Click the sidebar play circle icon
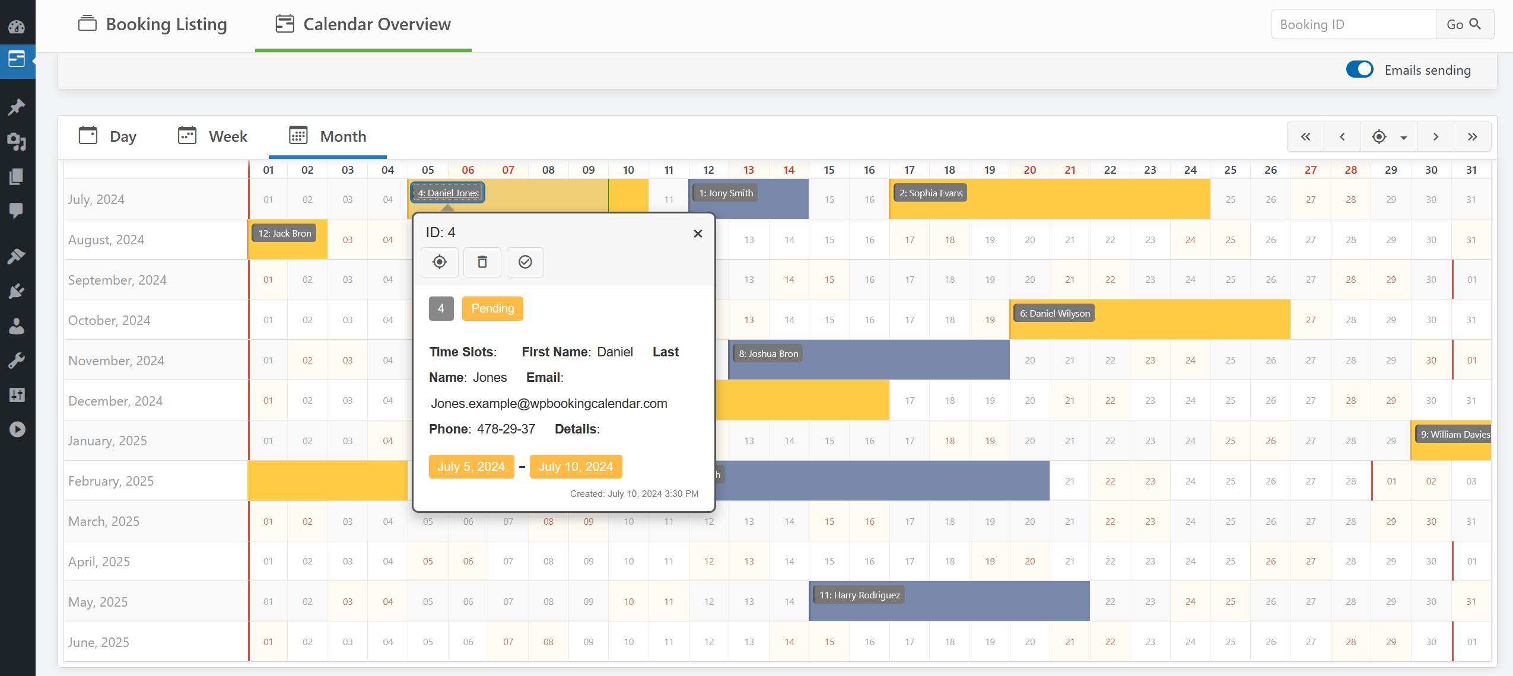Viewport: 1513px width, 676px height. [x=17, y=429]
